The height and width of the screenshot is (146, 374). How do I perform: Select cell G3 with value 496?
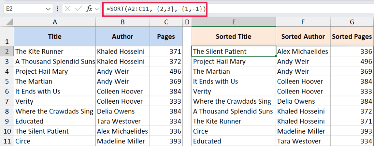(x=352, y=61)
